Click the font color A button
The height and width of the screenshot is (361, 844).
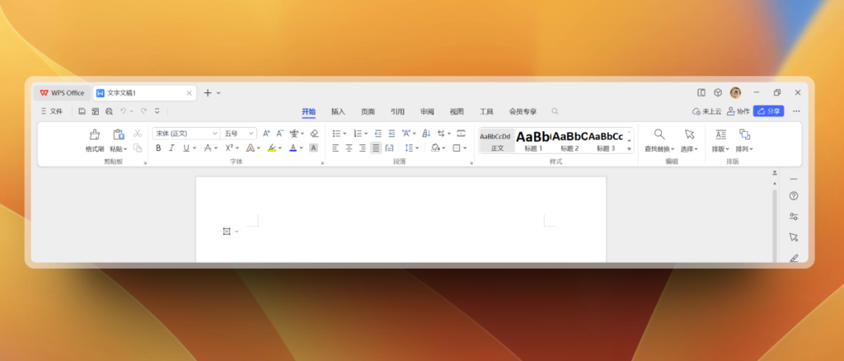pyautogui.click(x=293, y=148)
